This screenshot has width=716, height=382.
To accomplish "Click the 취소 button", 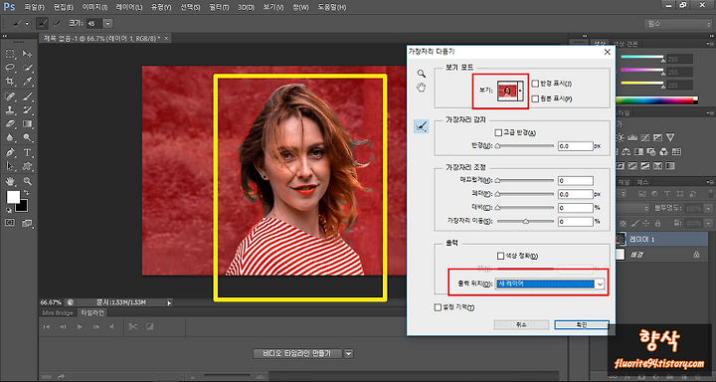I will tap(521, 324).
